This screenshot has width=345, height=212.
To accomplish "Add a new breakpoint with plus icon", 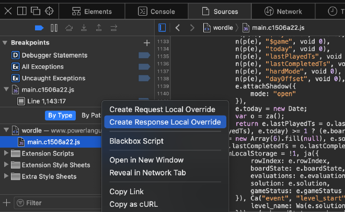I will click(x=147, y=43).
